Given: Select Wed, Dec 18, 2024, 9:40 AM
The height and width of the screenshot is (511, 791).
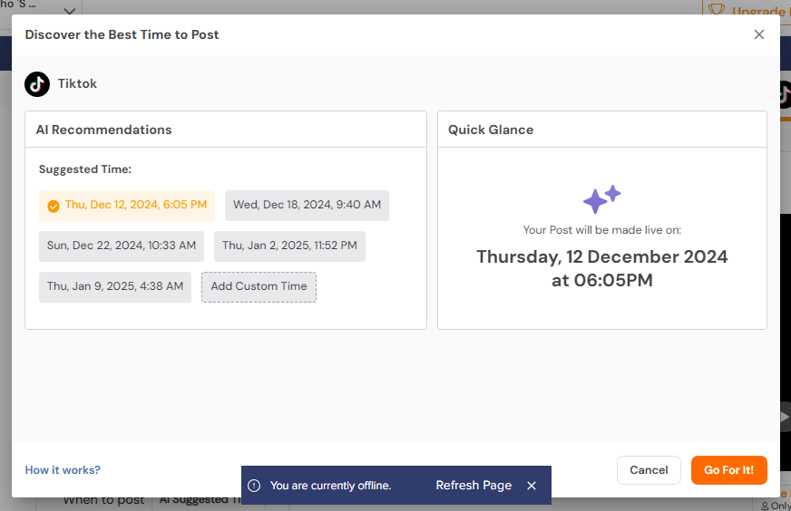Looking at the screenshot, I should pyautogui.click(x=307, y=205).
